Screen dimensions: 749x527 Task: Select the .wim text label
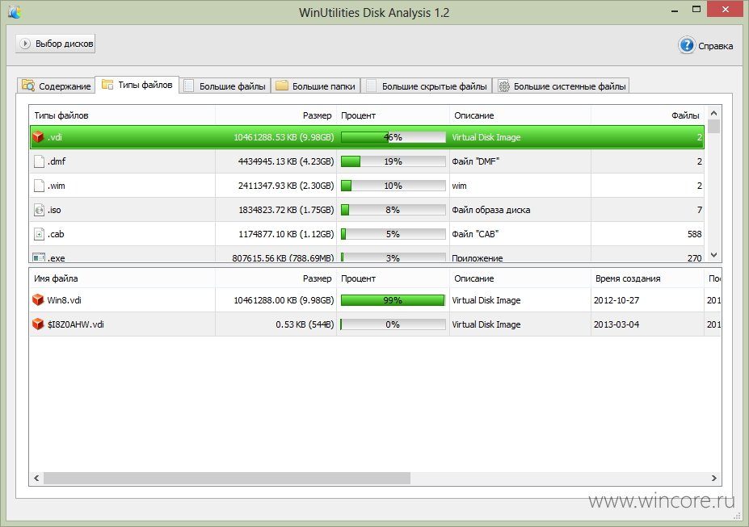(x=57, y=186)
